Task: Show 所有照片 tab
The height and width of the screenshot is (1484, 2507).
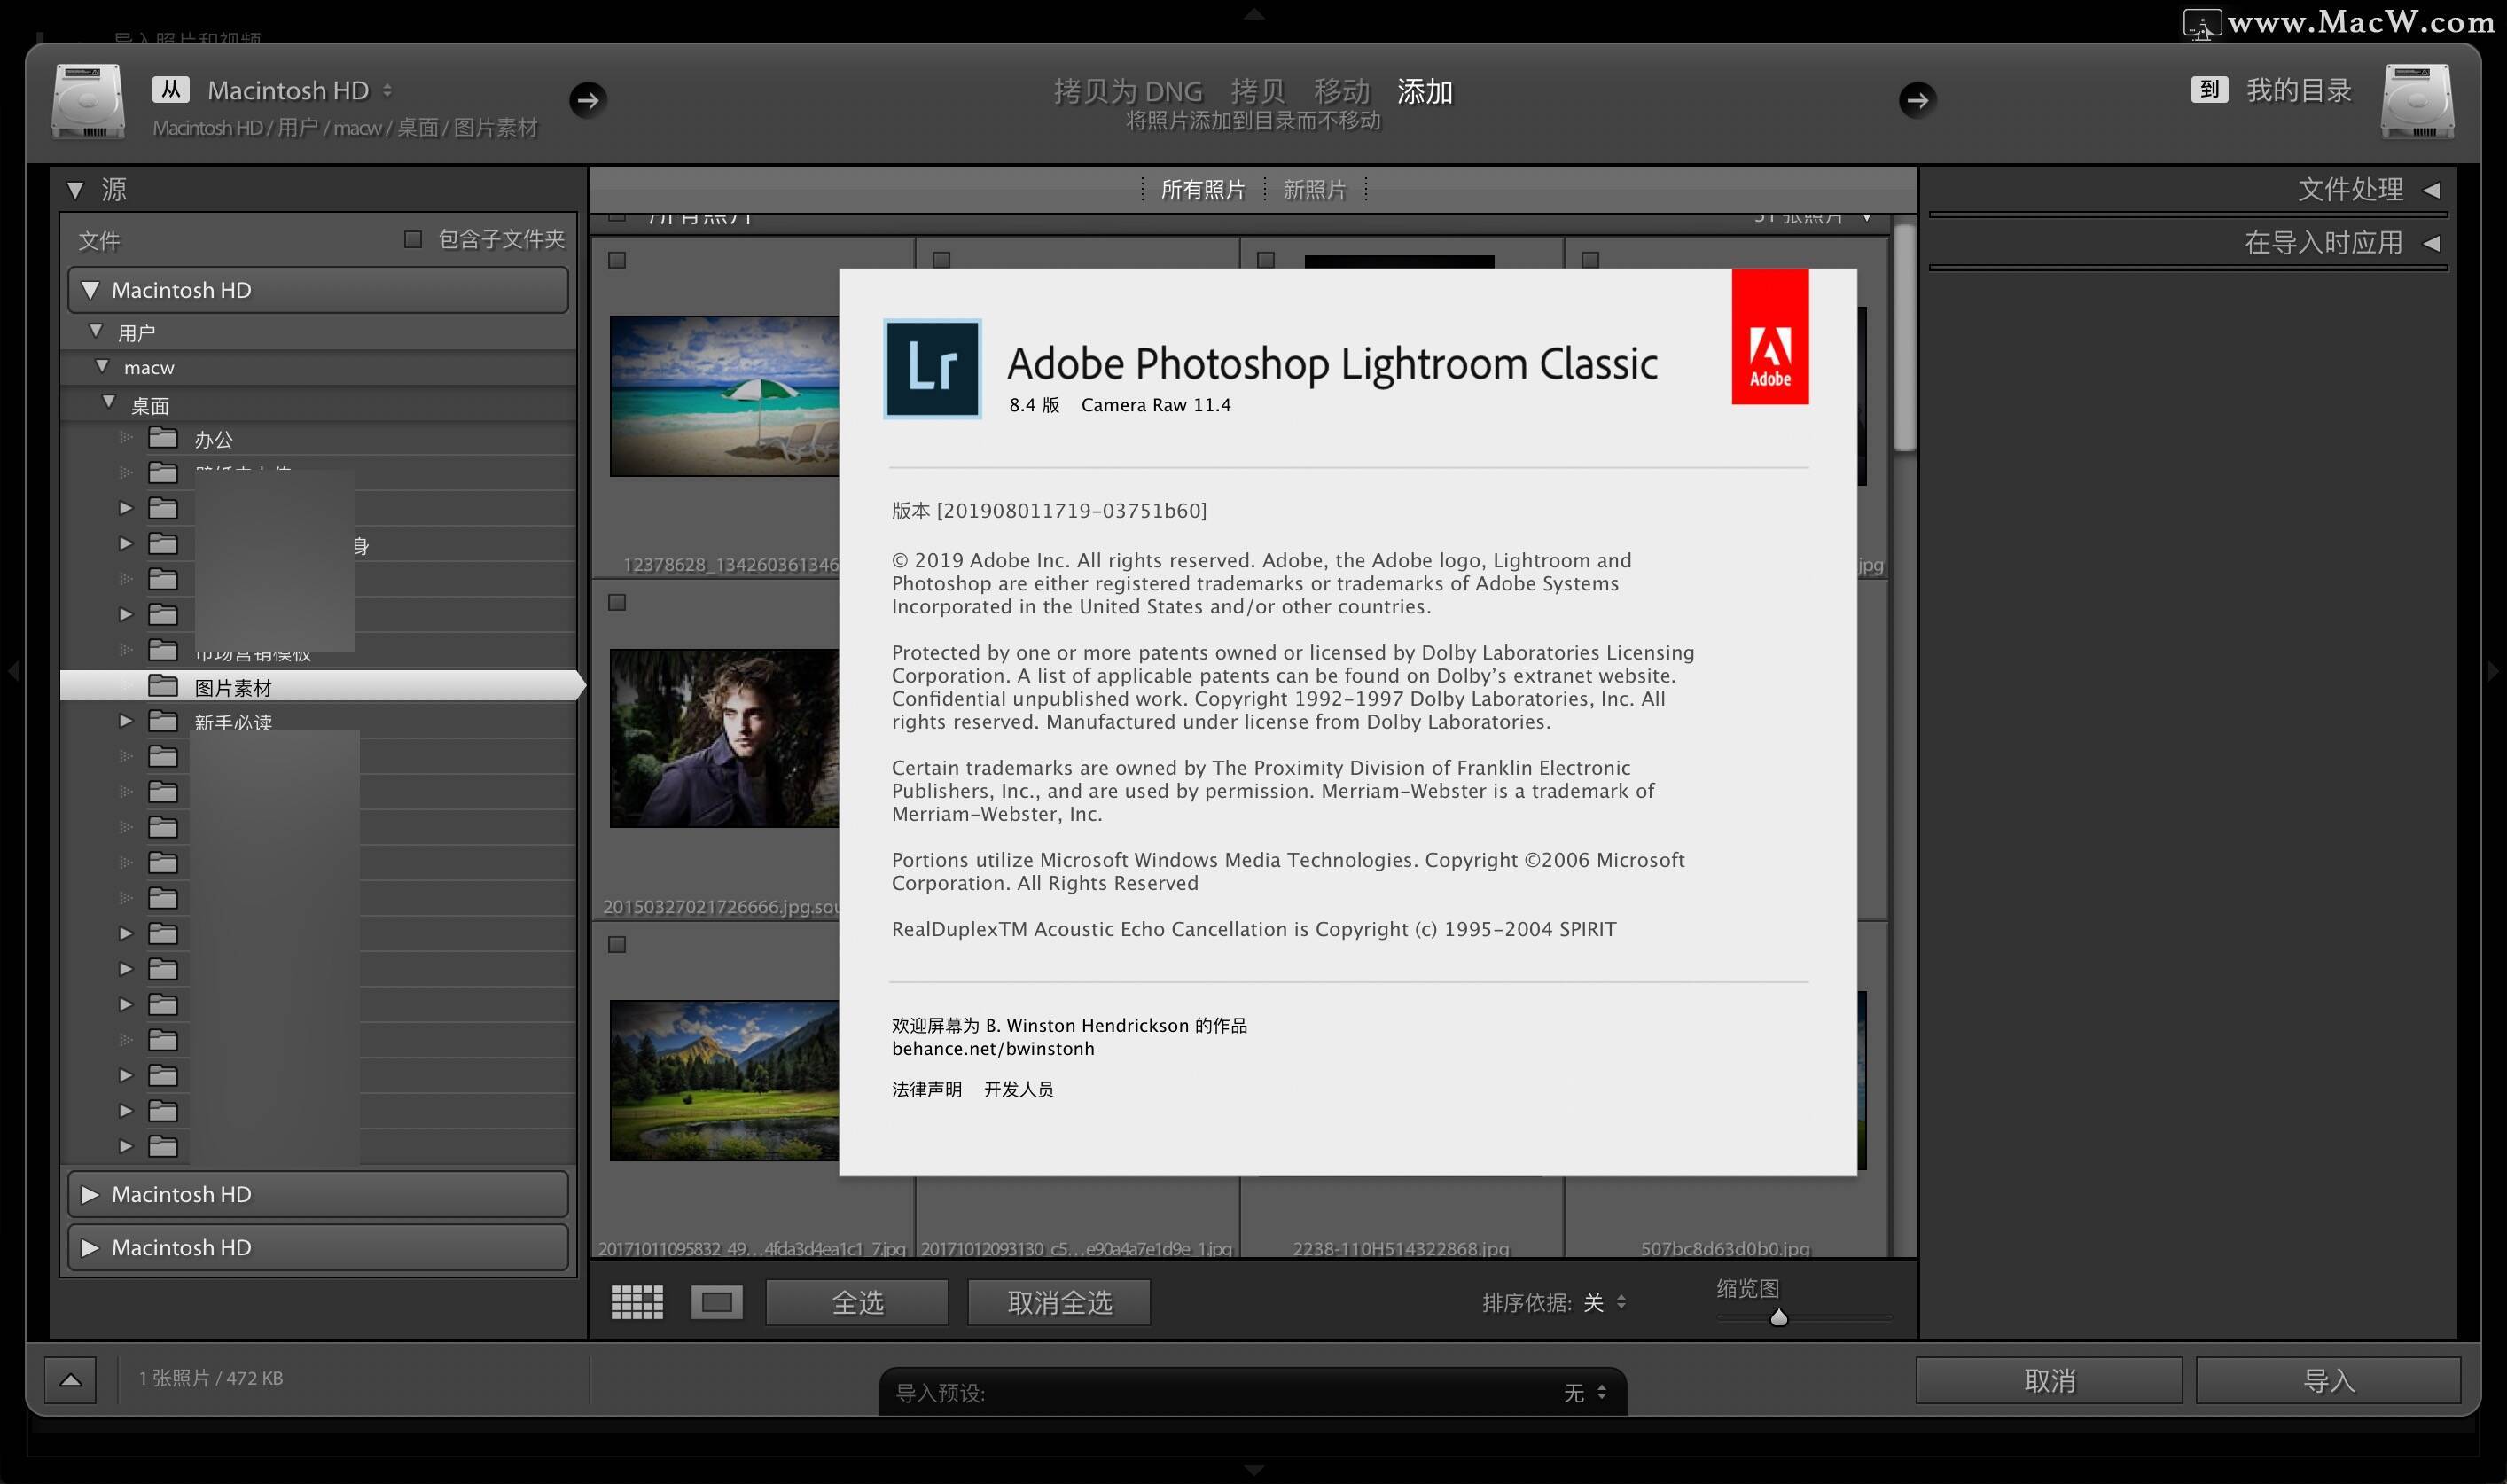Action: [1202, 189]
